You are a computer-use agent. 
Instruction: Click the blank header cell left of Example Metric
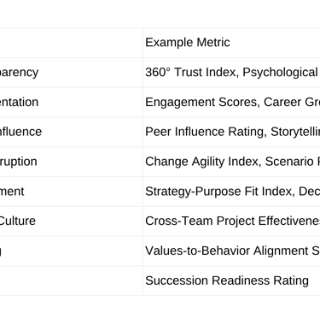click(x=71, y=43)
